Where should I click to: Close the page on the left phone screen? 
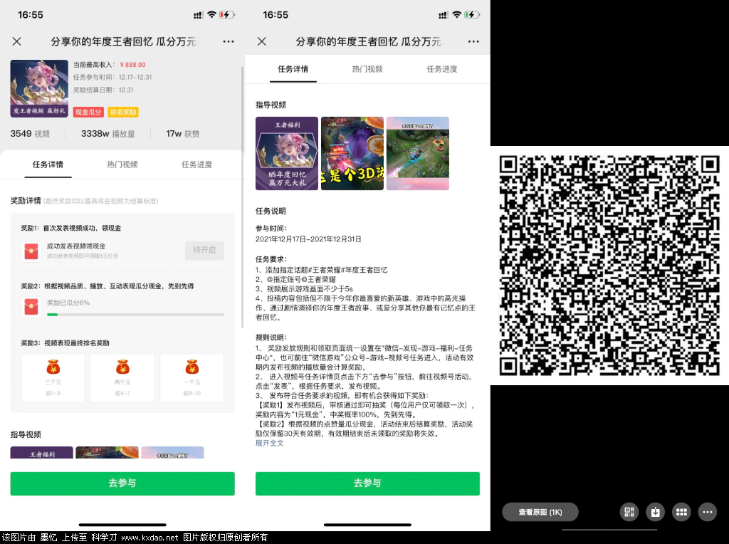coord(17,41)
